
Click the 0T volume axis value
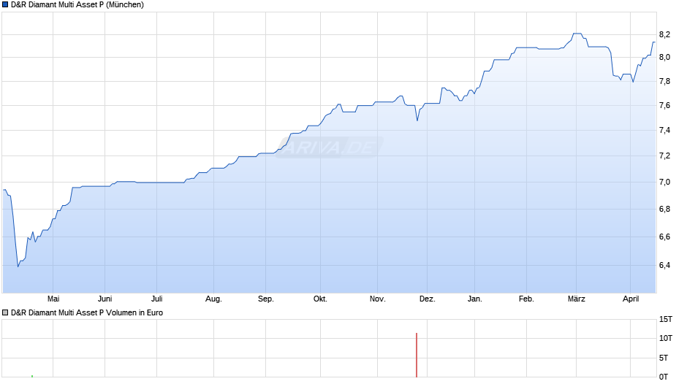[664, 377]
